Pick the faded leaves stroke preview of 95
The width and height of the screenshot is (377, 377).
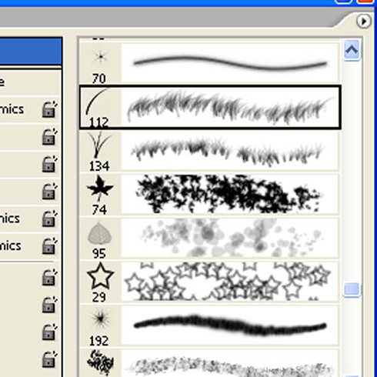229,238
